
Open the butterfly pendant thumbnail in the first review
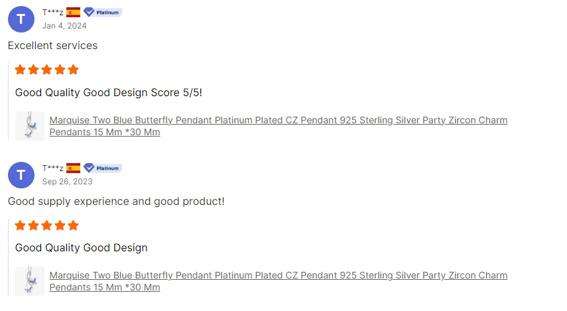tap(30, 126)
